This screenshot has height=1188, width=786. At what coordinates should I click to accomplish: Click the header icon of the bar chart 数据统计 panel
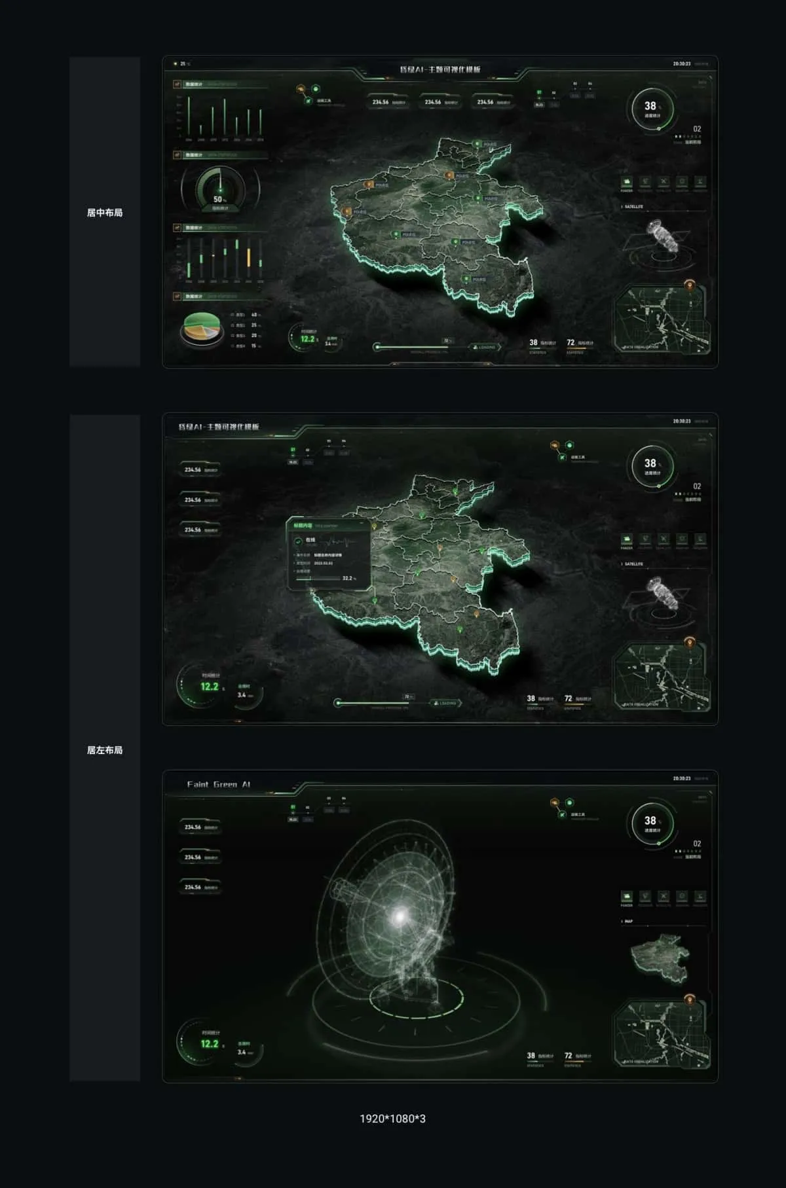tap(177, 84)
